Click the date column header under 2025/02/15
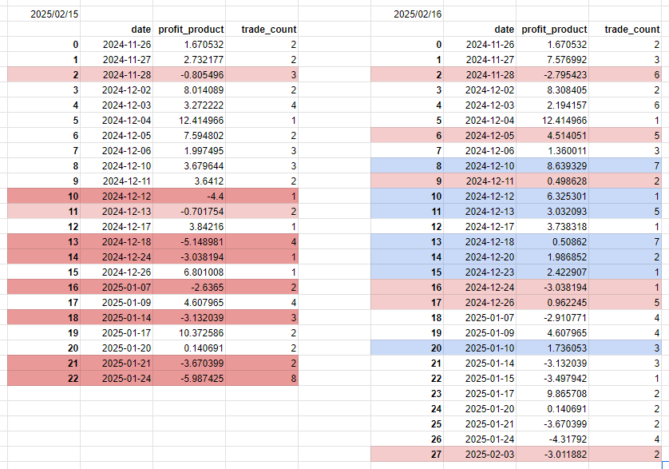The image size is (669, 469). 117,29
